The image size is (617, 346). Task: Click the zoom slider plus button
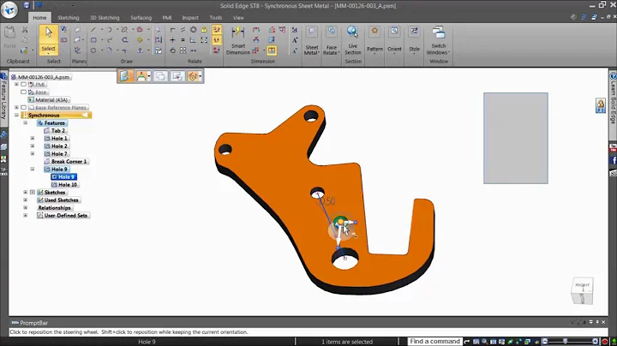[x=595, y=342]
